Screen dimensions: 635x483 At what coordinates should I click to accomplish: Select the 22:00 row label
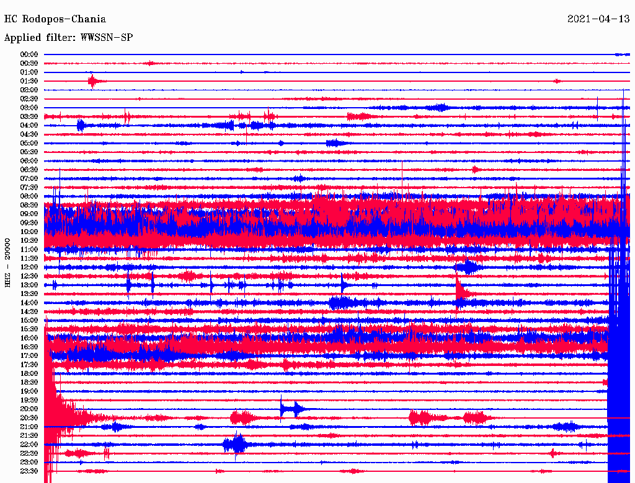click(x=29, y=445)
